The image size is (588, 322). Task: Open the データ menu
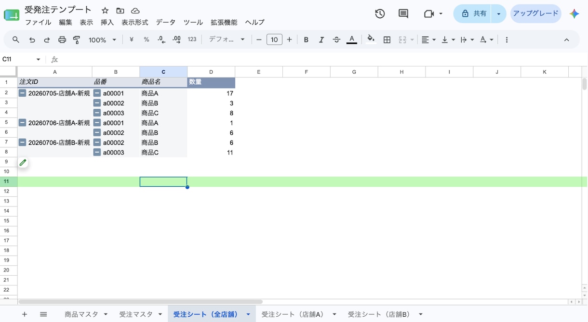(x=166, y=22)
